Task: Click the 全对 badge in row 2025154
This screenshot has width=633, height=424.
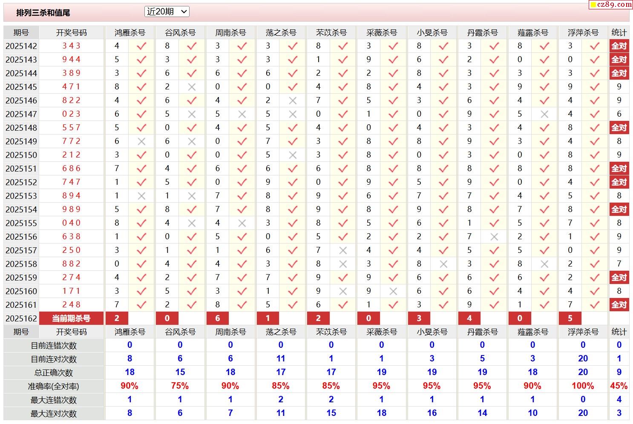Action: 619,209
